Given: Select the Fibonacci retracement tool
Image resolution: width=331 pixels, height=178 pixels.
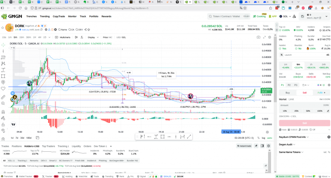Looking at the screenshot, I should 3,57.
